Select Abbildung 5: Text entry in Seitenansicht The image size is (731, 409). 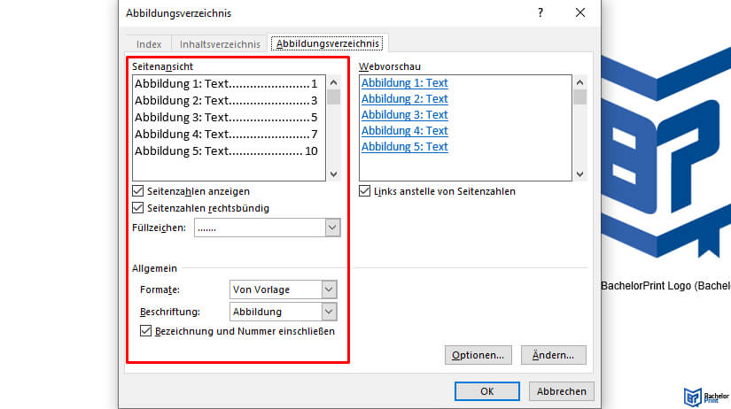pos(226,150)
